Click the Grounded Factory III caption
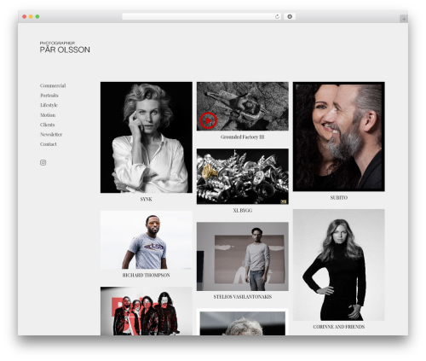Image resolution: width=426 pixels, height=361 pixels. pyautogui.click(x=243, y=137)
